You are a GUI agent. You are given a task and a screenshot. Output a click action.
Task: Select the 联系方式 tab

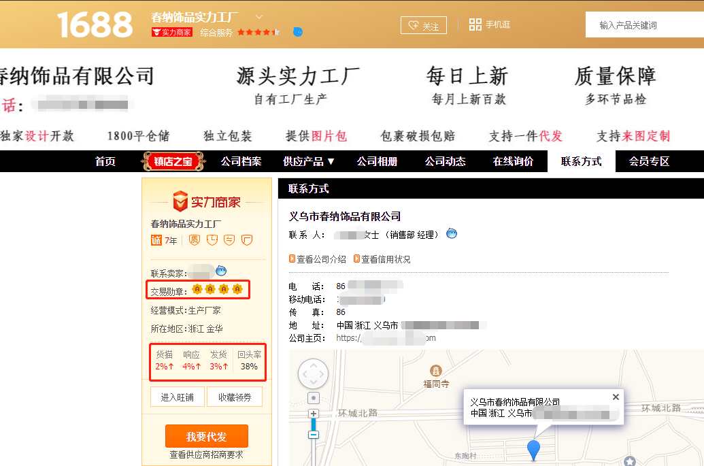[581, 161]
